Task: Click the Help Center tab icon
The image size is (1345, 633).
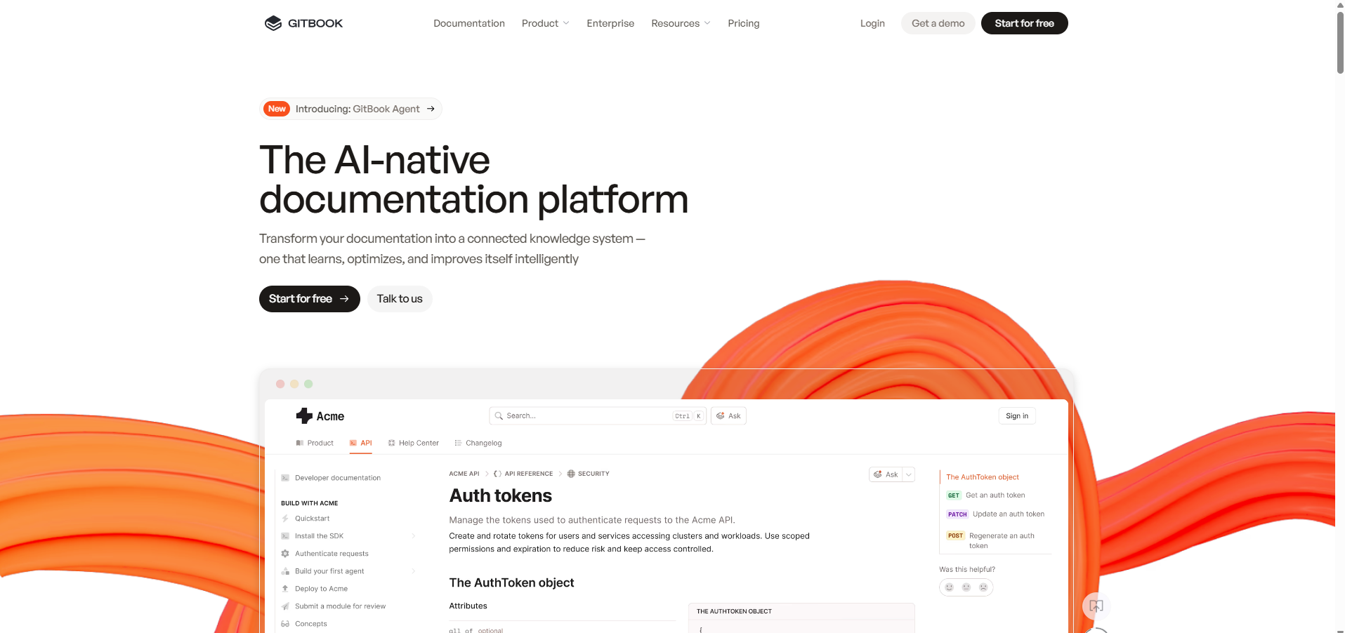Action: click(392, 443)
